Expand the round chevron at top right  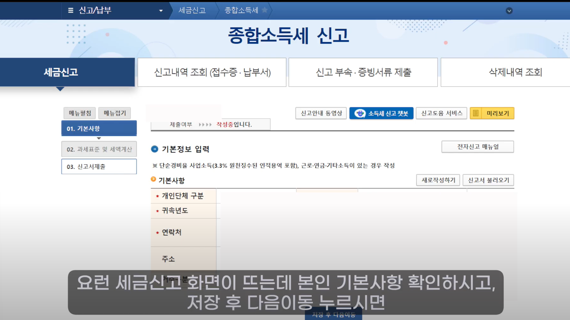click(x=509, y=11)
